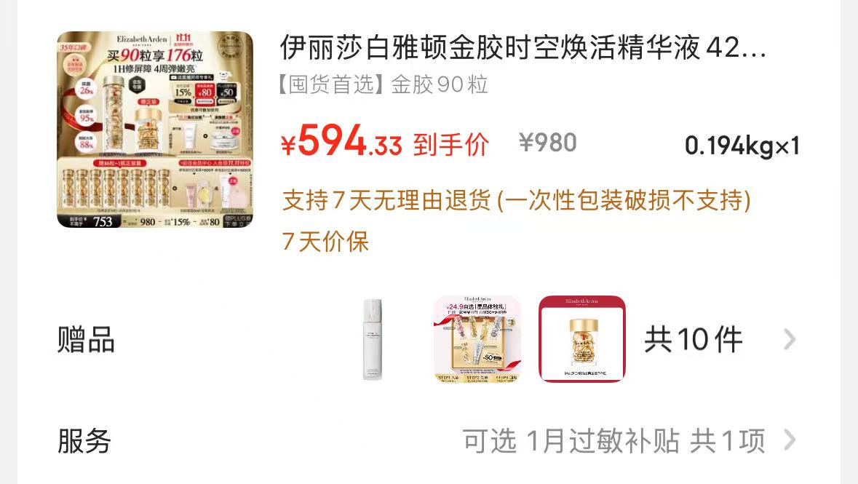Image resolution: width=858 pixels, height=484 pixels.
Task: Tap the crossed-out ¥980 original price
Action: tap(548, 143)
